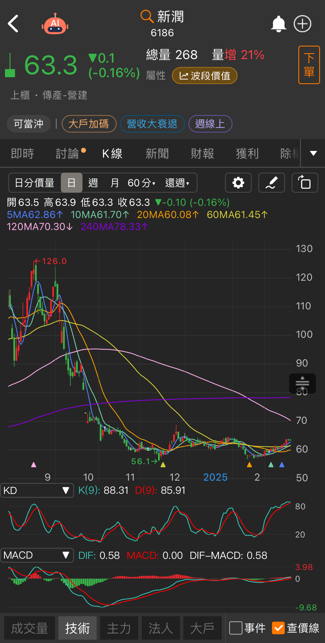Image resolution: width=325 pixels, height=643 pixels.
Task: Add stock to watchlist with plus icon
Action: pyautogui.click(x=302, y=24)
